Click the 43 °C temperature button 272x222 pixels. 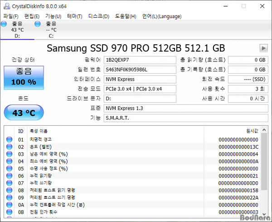click(x=24, y=113)
